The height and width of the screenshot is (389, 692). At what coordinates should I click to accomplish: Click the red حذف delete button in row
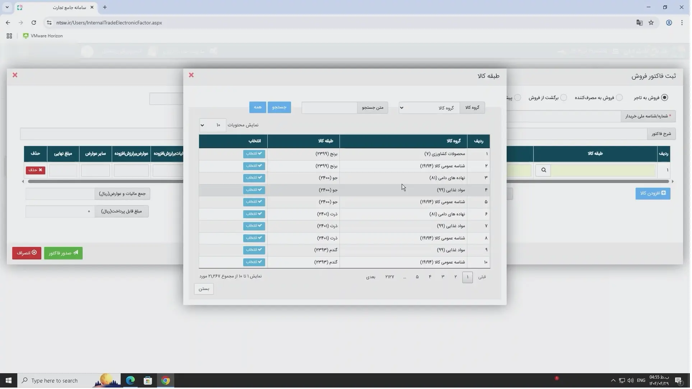point(36,170)
